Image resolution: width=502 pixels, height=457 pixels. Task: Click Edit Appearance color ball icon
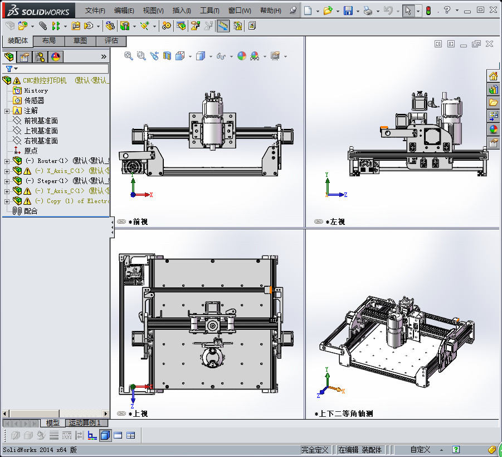point(242,56)
